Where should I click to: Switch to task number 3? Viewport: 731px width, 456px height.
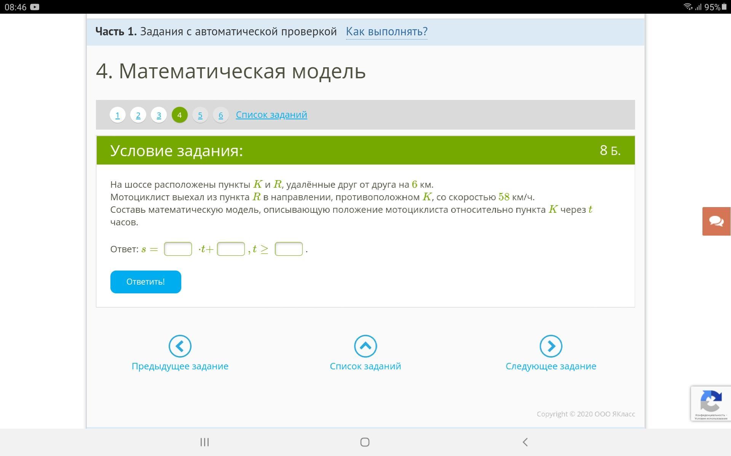click(159, 115)
